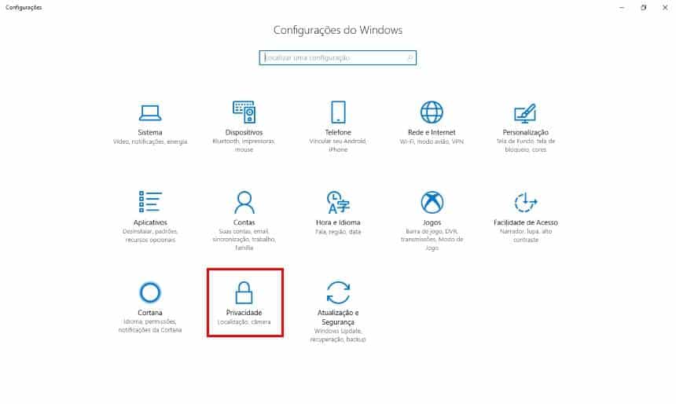Restore down the Configurações window

point(643,7)
